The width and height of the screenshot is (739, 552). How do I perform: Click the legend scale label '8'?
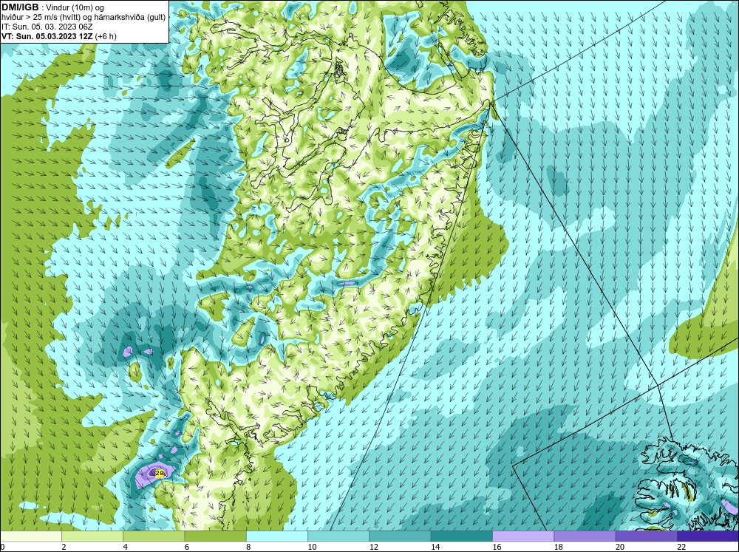[x=248, y=546]
